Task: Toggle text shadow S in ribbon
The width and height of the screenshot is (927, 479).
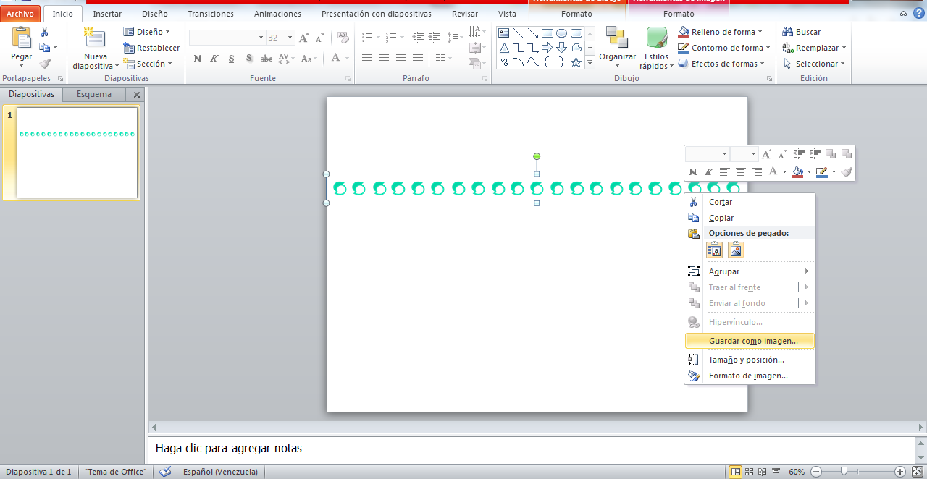Action: tap(249, 59)
